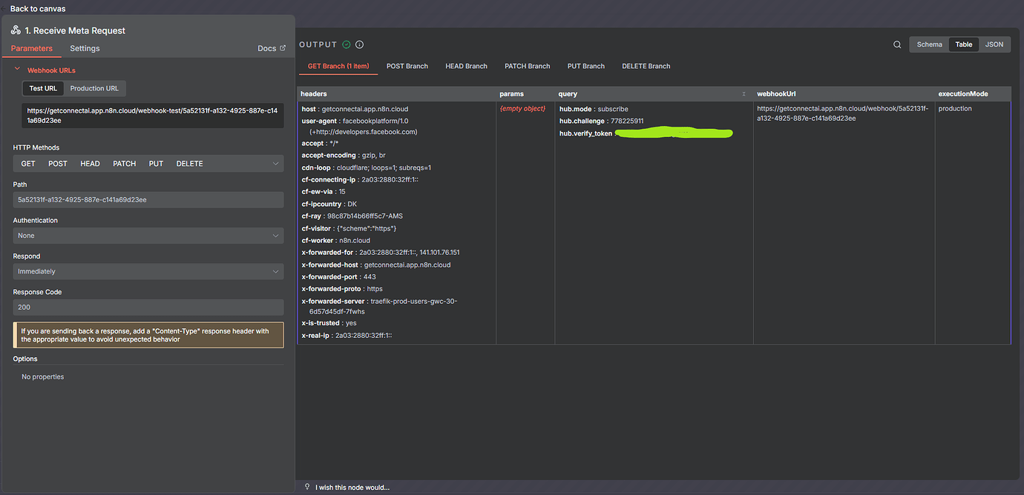Switch to the Settings tab
The width and height of the screenshot is (1024, 495).
84,47
